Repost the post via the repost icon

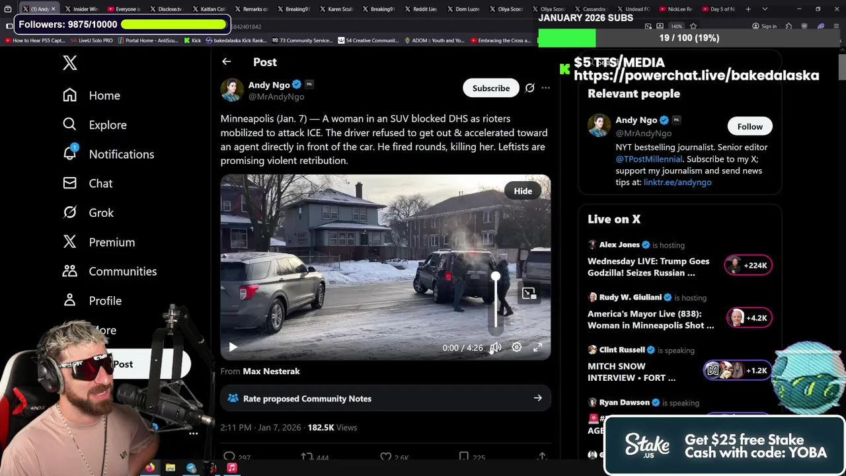[307, 456]
